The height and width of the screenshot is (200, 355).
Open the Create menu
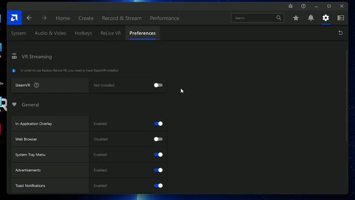[x=86, y=18]
